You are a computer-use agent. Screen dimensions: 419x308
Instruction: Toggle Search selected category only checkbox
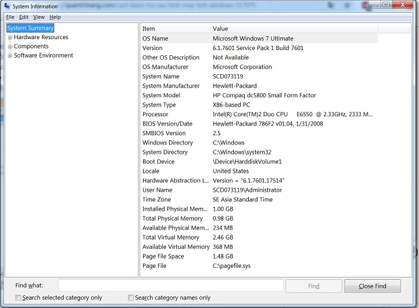[x=18, y=298]
